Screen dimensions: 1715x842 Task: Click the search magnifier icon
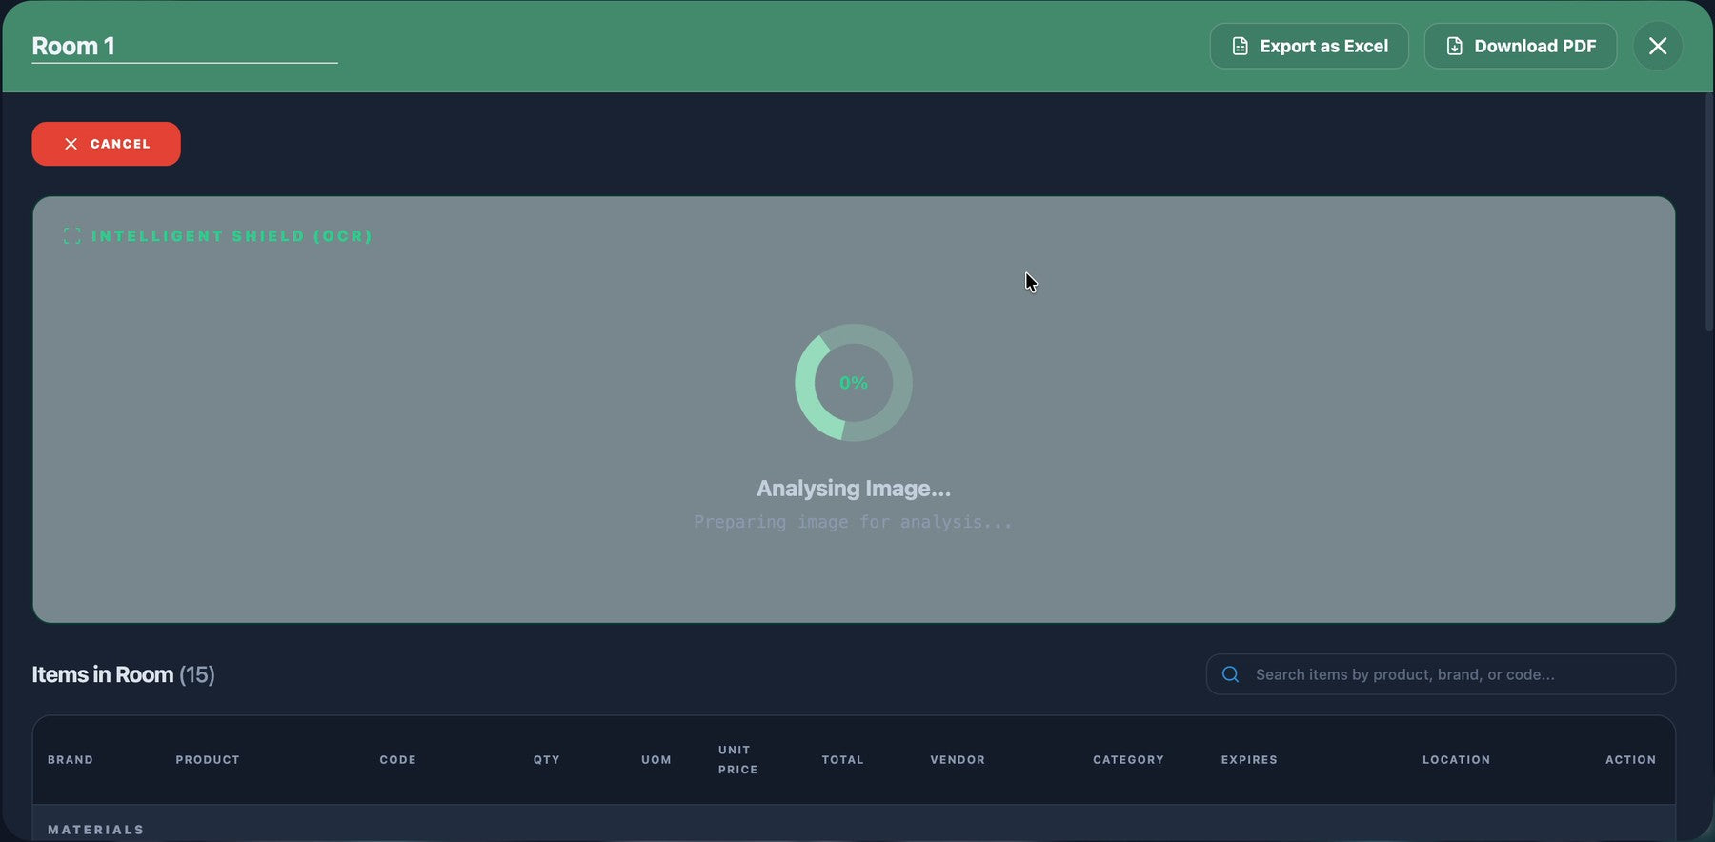(x=1230, y=674)
